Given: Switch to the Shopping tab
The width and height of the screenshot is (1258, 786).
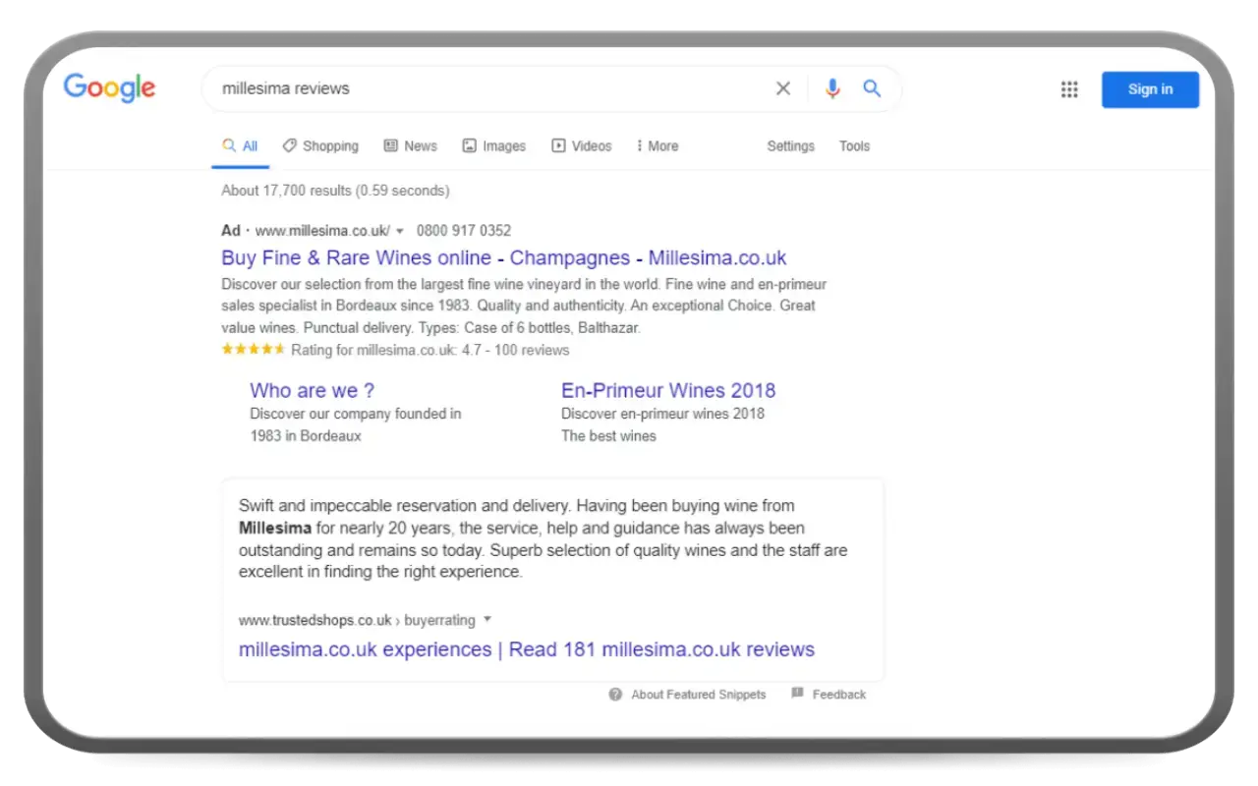Looking at the screenshot, I should tap(320, 146).
